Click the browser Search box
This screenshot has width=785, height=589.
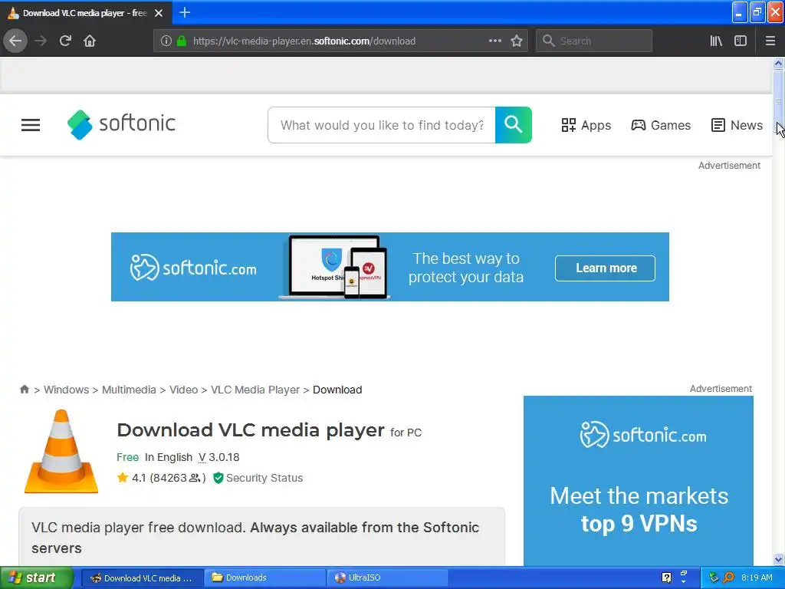click(594, 41)
